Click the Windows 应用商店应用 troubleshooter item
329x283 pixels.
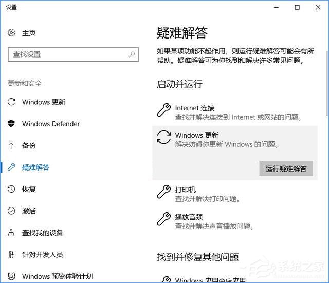coord(210,279)
